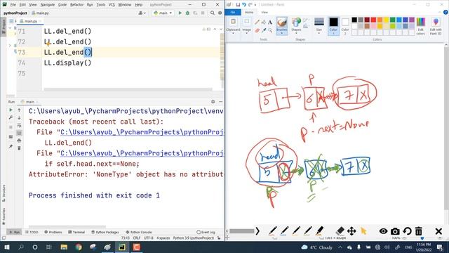Click Edit with Paint 3D button
The height and width of the screenshot is (253, 449).
pyautogui.click(x=436, y=27)
